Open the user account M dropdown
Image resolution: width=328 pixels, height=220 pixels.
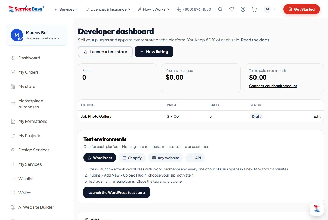[x=270, y=9]
